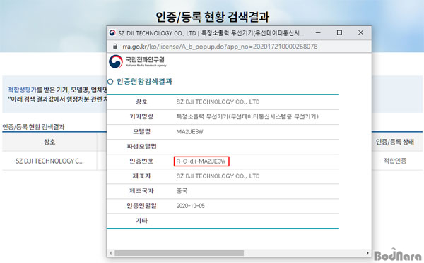This screenshot has width=424, height=263.
Task: Open the 적합성평가 link on the background page
Action: [22, 90]
